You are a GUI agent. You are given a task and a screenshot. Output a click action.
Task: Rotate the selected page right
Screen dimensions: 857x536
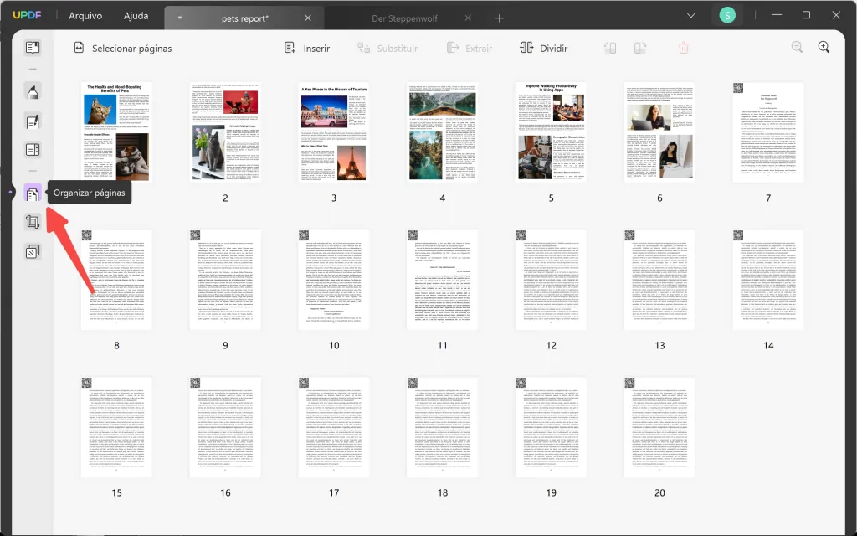(640, 48)
